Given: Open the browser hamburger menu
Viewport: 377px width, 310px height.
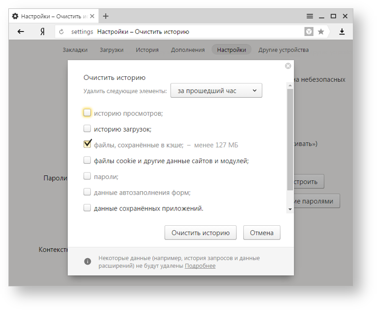Looking at the screenshot, I should coord(309,16).
